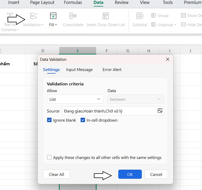
Task: Select column F header
Action: tap(107, 51)
